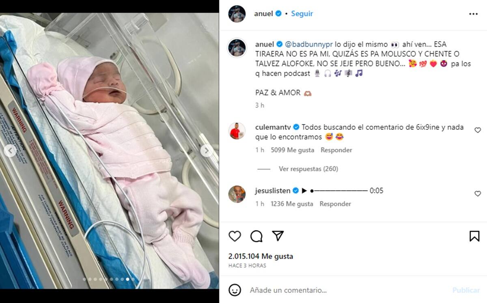The image size is (487, 303).
Task: Play jesuslisten's audio comment
Action: point(304,191)
